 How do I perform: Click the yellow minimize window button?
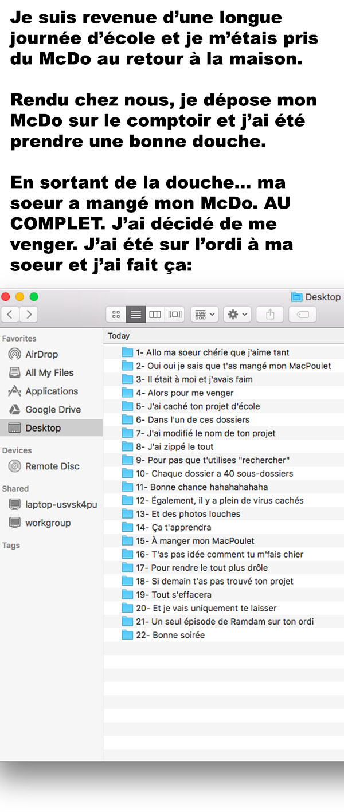(19, 296)
